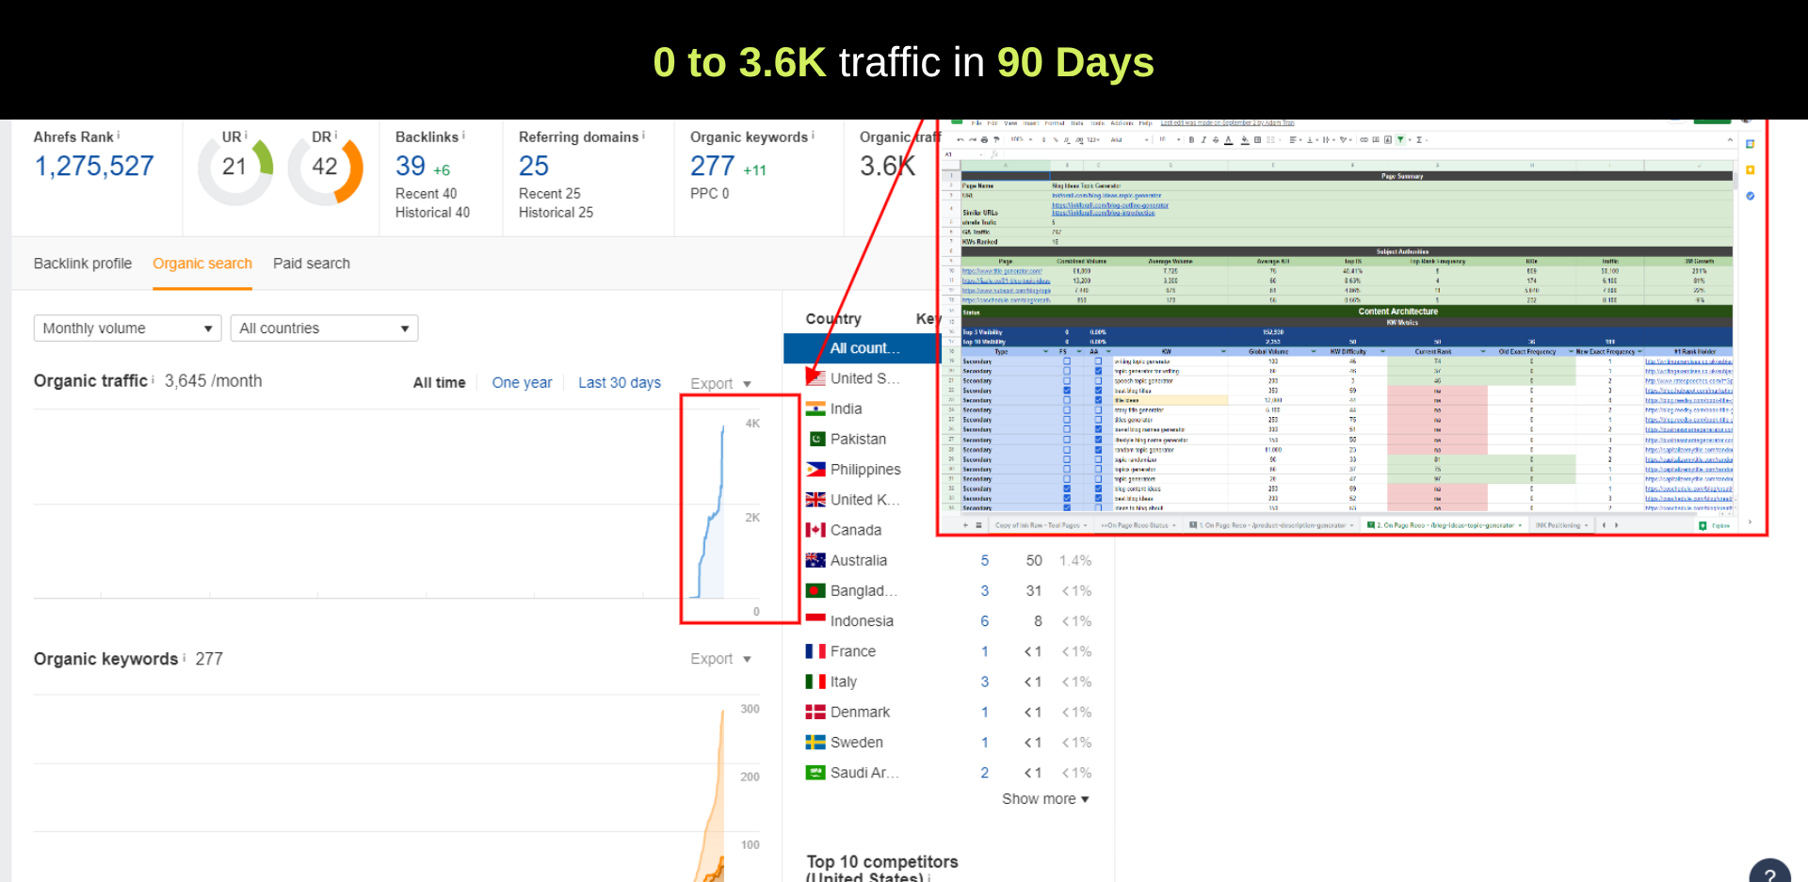This screenshot has width=1808, height=882.
Task: Click Insert link icon in spreadsheet toolbar
Action: pos(1364,139)
